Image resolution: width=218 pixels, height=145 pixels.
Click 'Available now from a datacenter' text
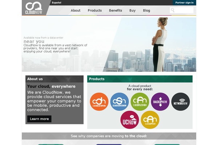pos(43,38)
